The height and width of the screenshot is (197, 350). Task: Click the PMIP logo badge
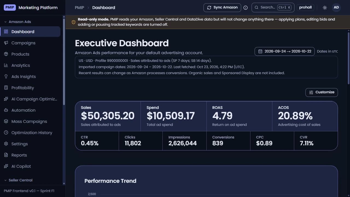pos(10,8)
